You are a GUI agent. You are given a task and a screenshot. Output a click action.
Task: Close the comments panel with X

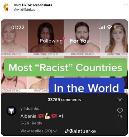tap(120, 100)
